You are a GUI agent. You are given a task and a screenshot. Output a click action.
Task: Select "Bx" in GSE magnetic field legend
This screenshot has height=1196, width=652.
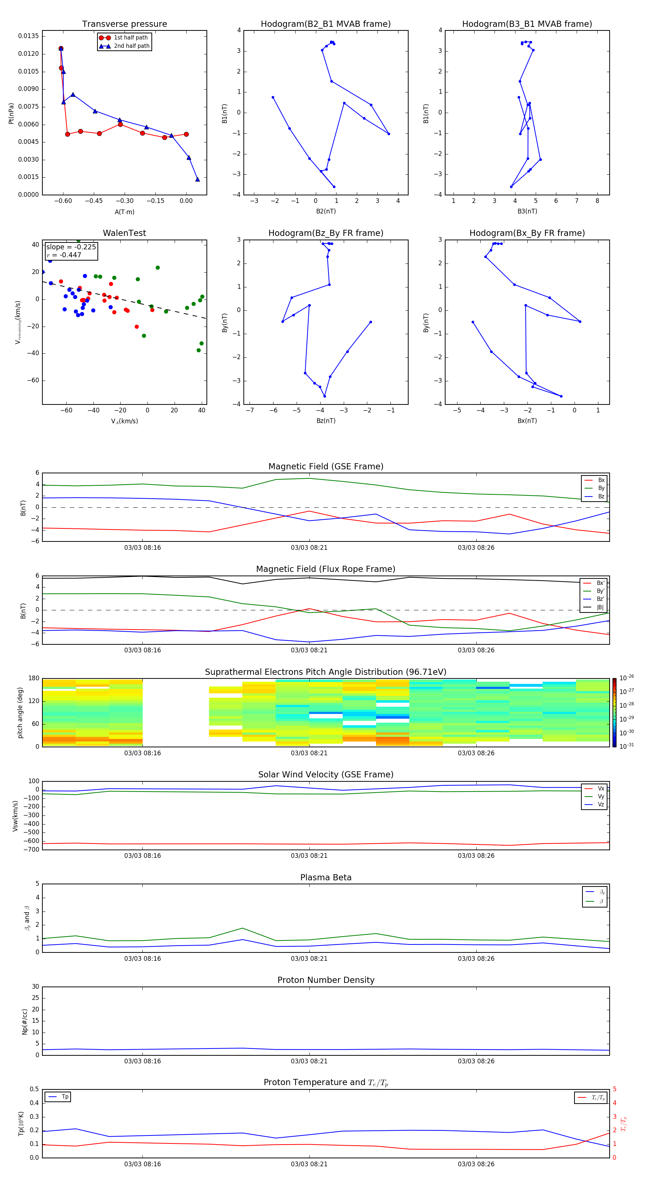[595, 480]
